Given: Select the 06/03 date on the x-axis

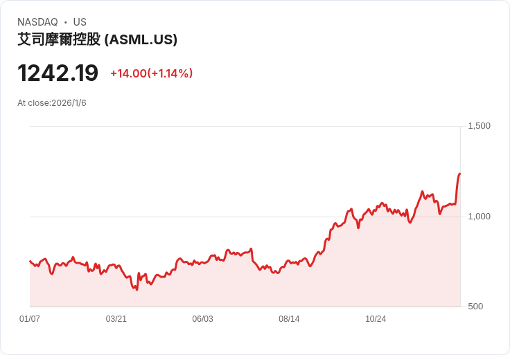Looking at the screenshot, I should [x=202, y=319].
